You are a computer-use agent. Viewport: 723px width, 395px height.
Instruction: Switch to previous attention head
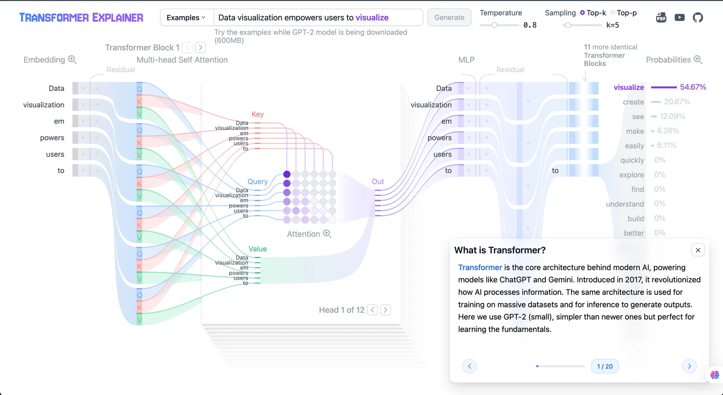(x=372, y=310)
